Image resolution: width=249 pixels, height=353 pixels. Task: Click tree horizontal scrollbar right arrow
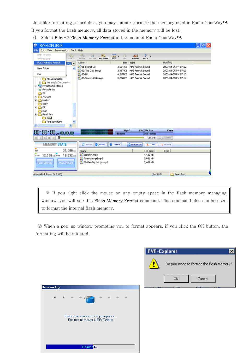[x=70, y=126]
